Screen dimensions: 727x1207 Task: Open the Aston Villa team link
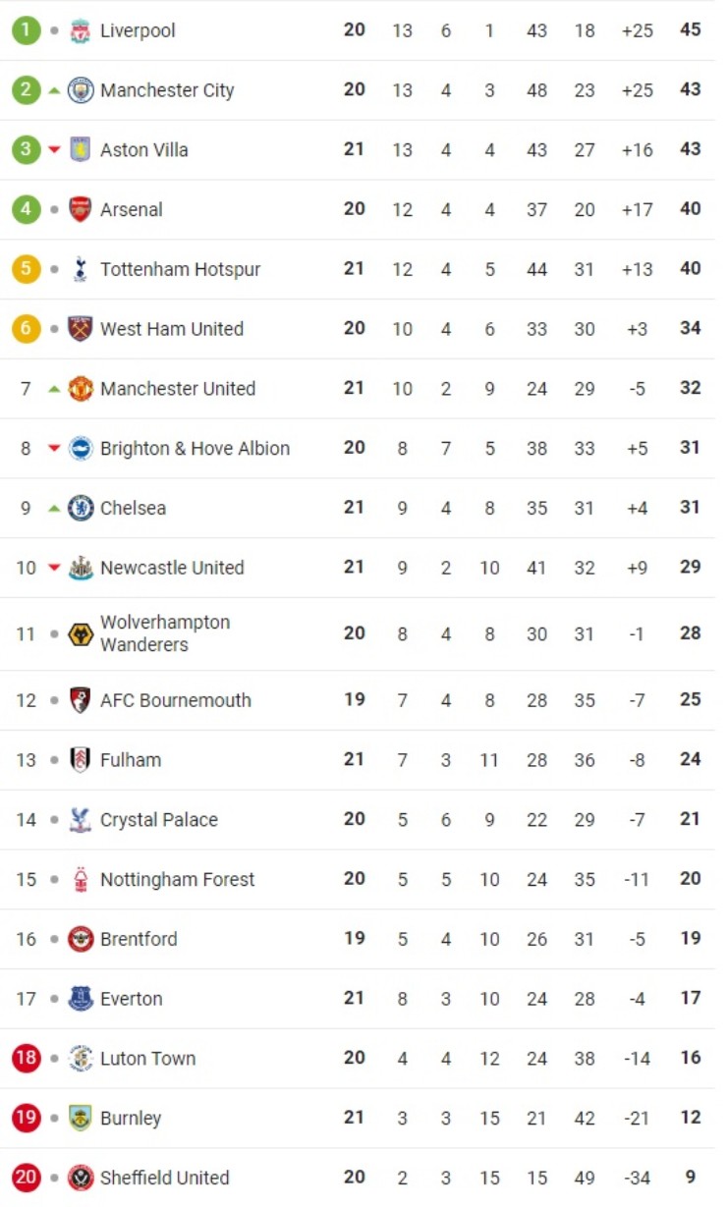point(143,150)
